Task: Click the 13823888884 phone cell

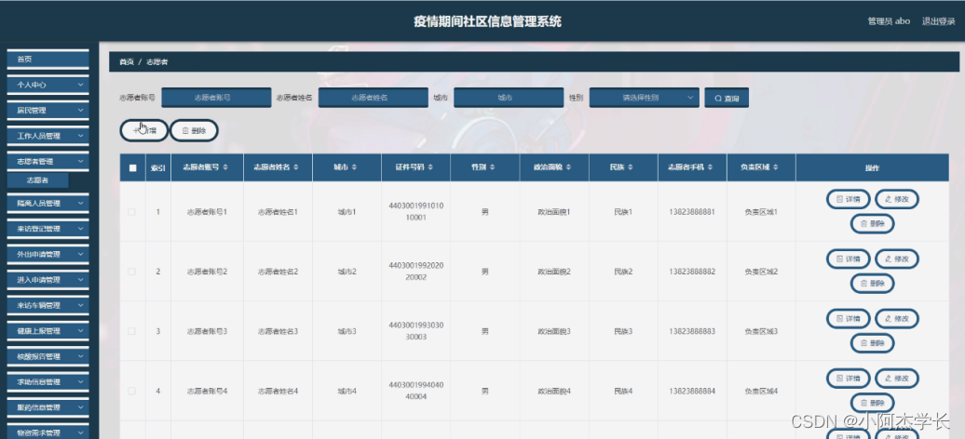Action: [x=692, y=391]
